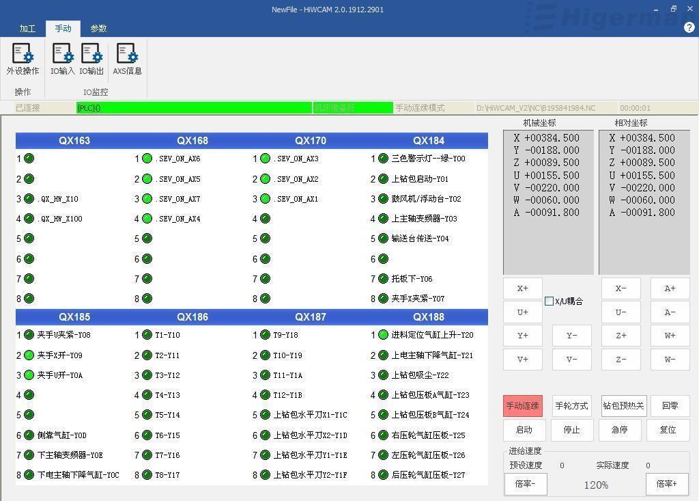Jog the Y+ axis button
Viewport: 699px width, 501px height.
click(x=522, y=336)
